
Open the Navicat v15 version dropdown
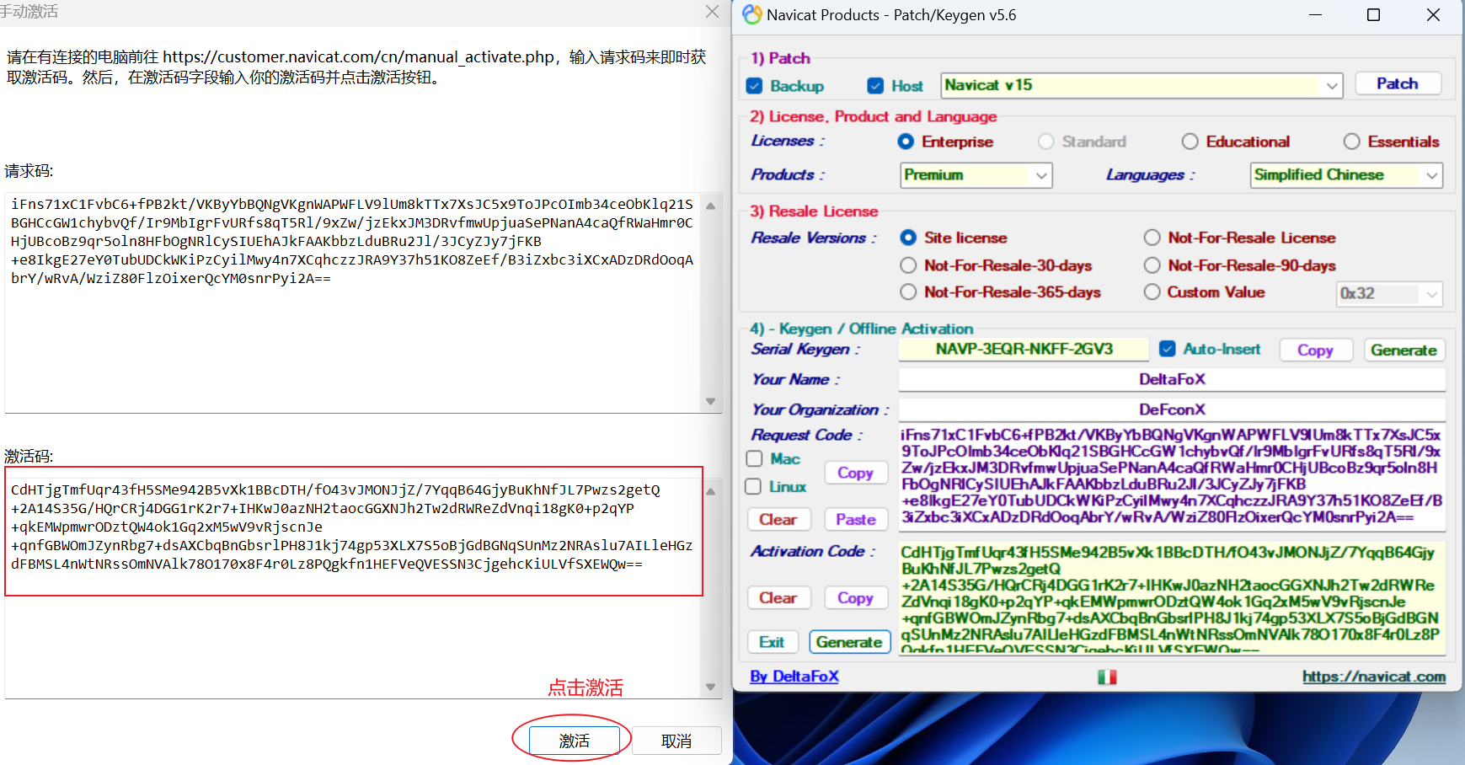(1142, 85)
